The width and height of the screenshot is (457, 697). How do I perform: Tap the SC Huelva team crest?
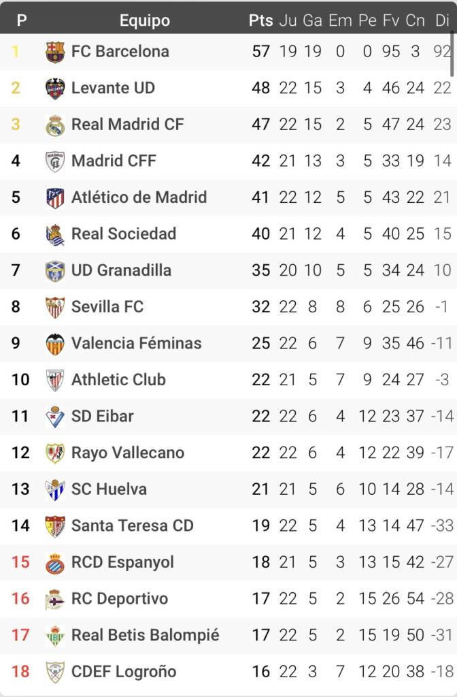click(55, 490)
